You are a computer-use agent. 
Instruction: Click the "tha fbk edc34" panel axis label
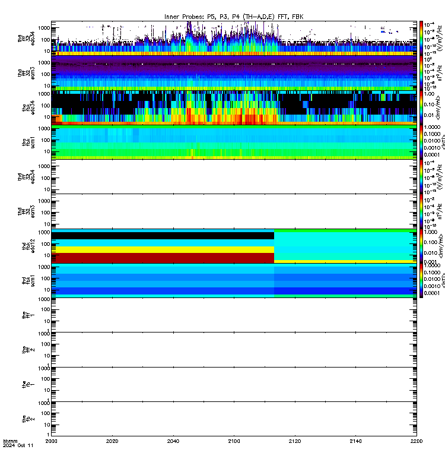28,107
